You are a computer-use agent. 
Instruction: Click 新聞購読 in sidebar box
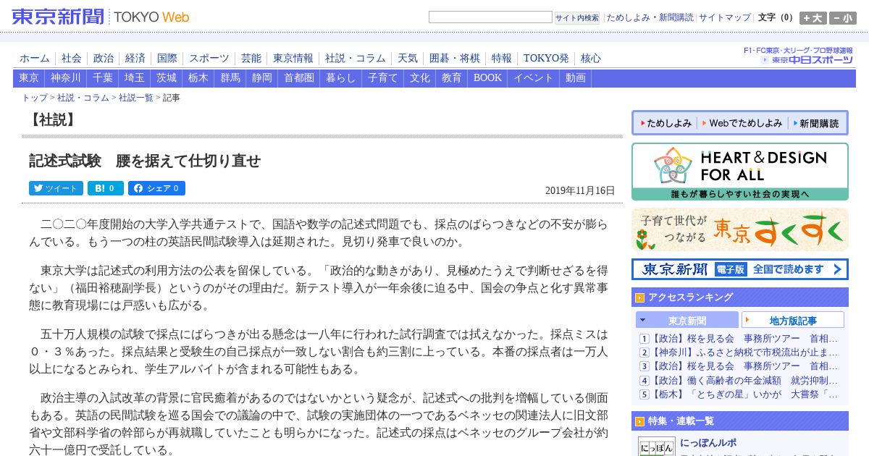pyautogui.click(x=816, y=123)
